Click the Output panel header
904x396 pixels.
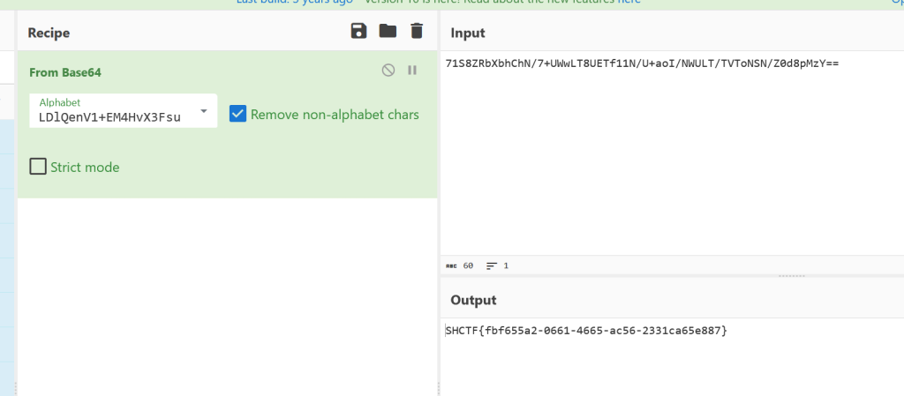[x=474, y=300]
